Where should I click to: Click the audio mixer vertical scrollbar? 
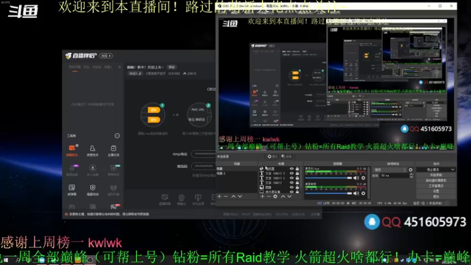click(x=369, y=183)
